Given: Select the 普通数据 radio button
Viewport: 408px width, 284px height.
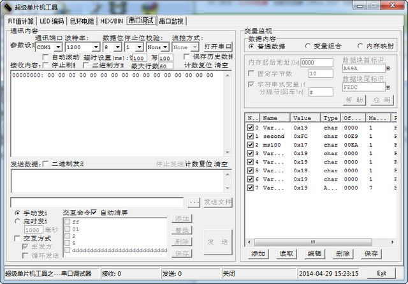Looking at the screenshot, I should coord(251,46).
